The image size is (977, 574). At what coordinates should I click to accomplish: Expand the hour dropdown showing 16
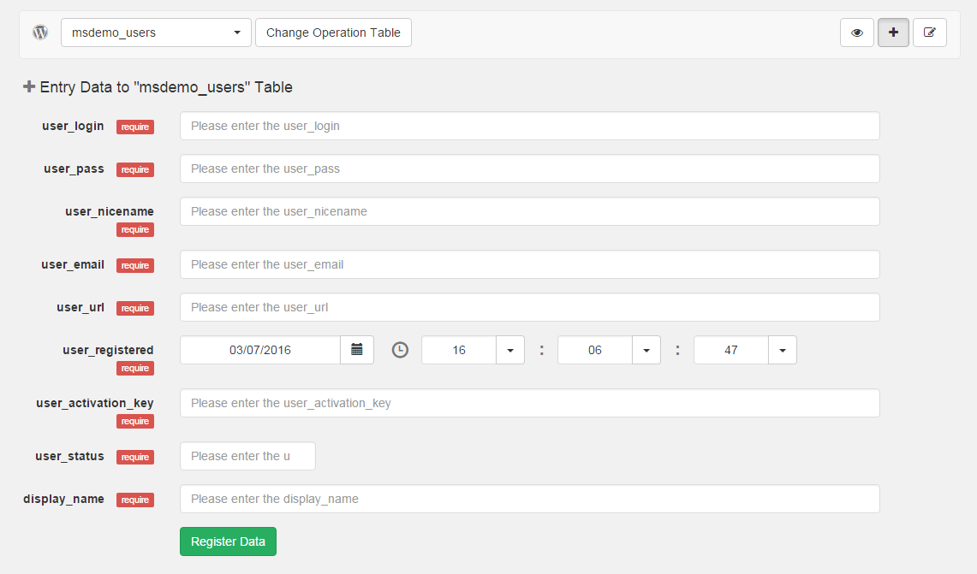(x=510, y=350)
